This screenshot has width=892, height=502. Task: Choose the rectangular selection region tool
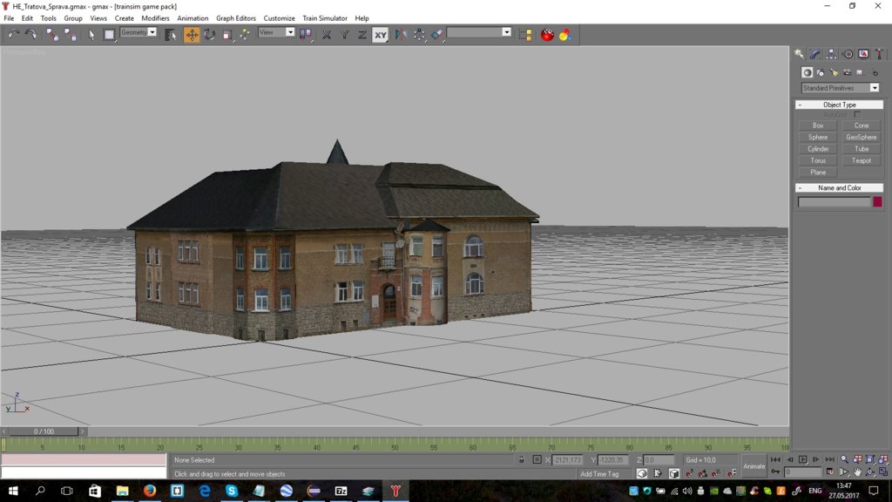109,35
